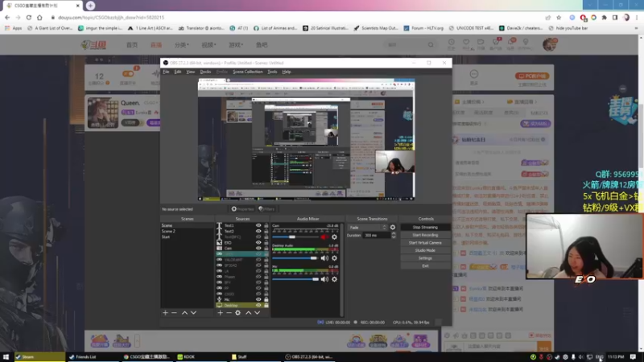
Task: Open OBS View menu
Action: [x=191, y=72]
